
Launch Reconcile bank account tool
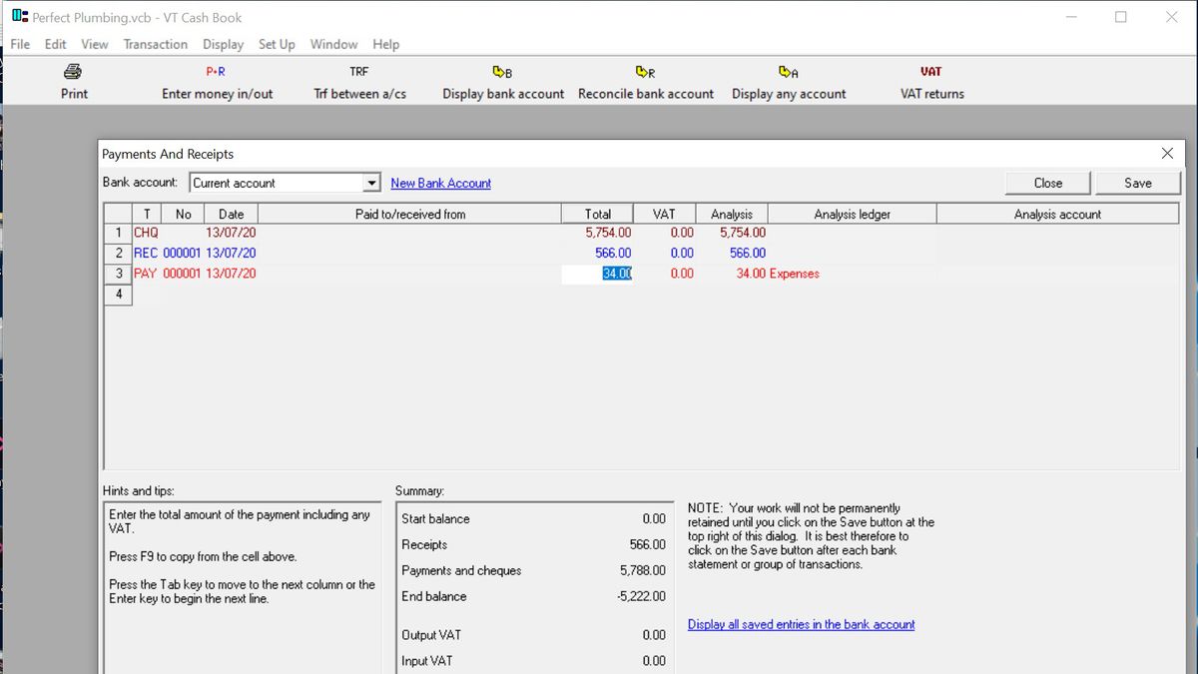tap(646, 82)
